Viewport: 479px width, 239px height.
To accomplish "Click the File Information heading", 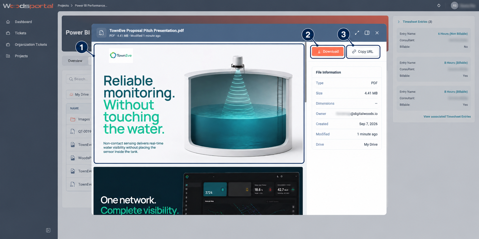I will [x=328, y=72].
